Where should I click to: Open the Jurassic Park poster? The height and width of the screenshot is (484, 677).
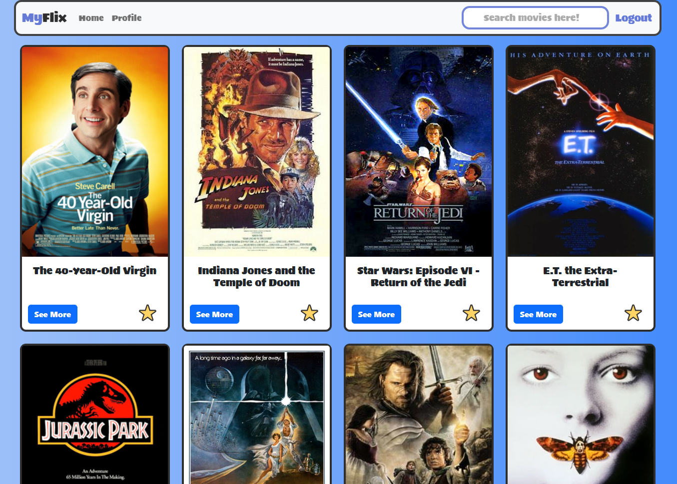pyautogui.click(x=94, y=415)
